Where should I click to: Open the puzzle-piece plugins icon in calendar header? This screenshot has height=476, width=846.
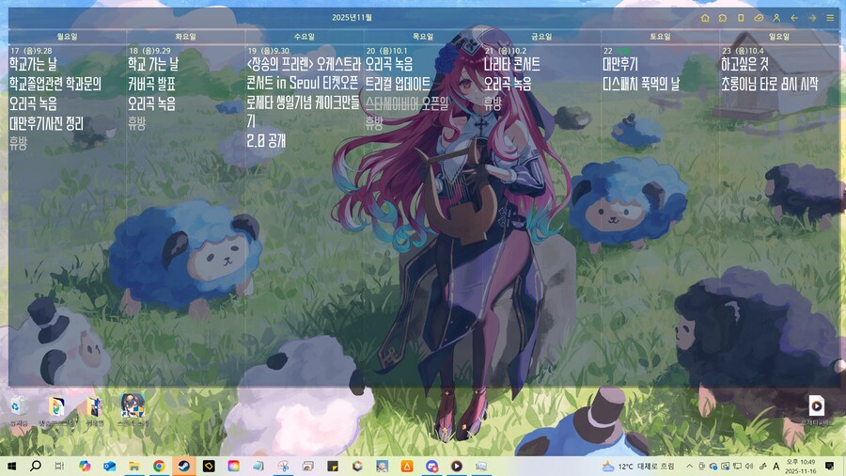pos(723,18)
